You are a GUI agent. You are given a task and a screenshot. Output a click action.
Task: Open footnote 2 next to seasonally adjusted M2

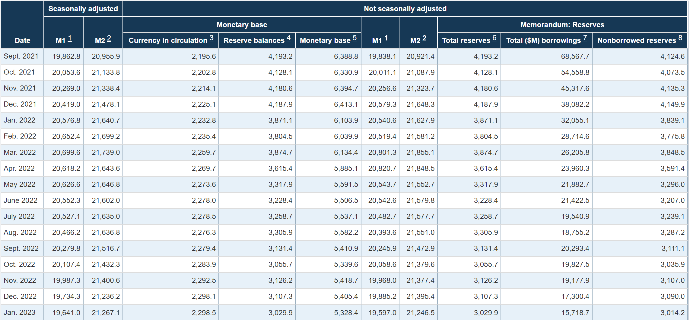coord(109,38)
